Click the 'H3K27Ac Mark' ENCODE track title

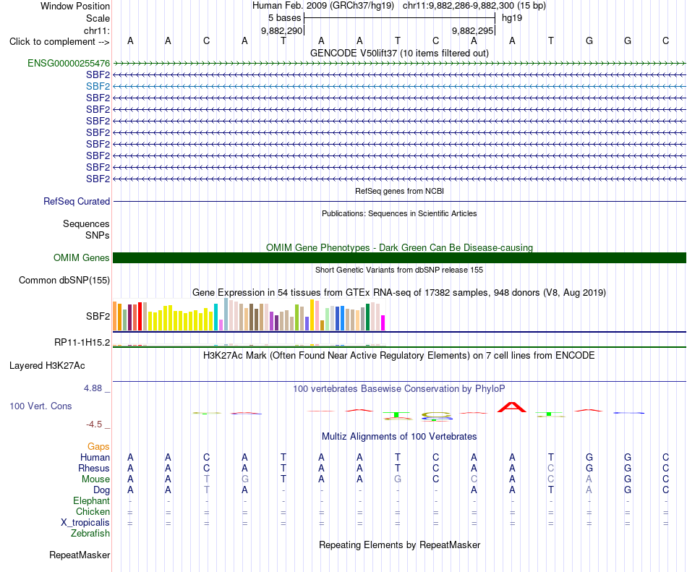pos(399,355)
